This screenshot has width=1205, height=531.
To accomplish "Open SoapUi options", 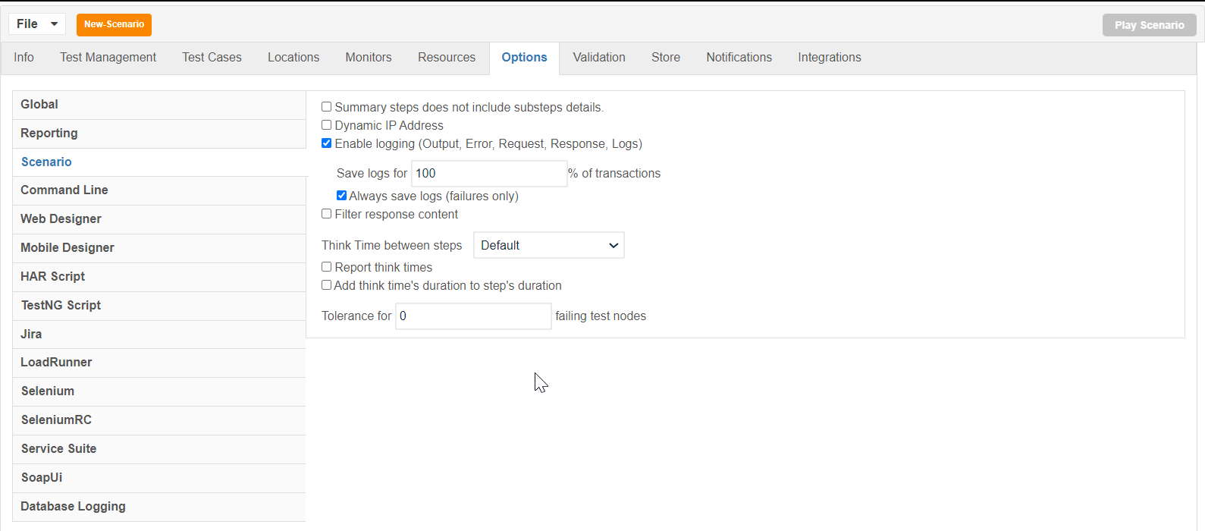I will coord(159,478).
